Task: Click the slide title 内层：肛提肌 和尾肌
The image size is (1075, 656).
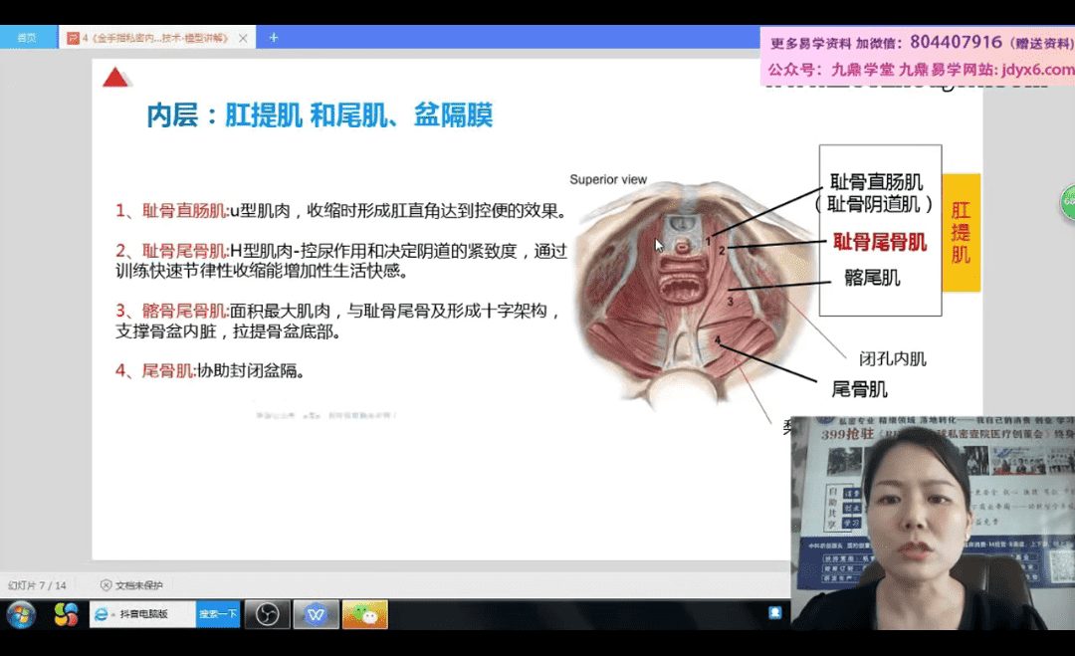Action: pos(320,115)
